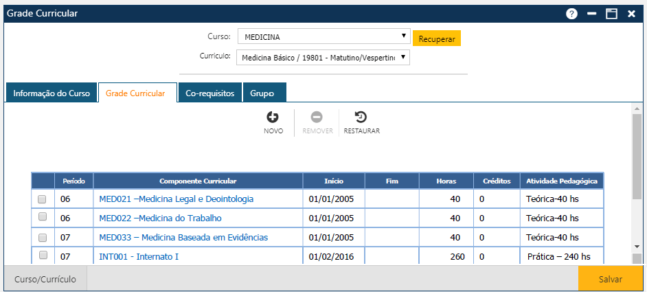647x292 pixels.
Task: Click the Restaurar history icon
Action: (x=361, y=117)
